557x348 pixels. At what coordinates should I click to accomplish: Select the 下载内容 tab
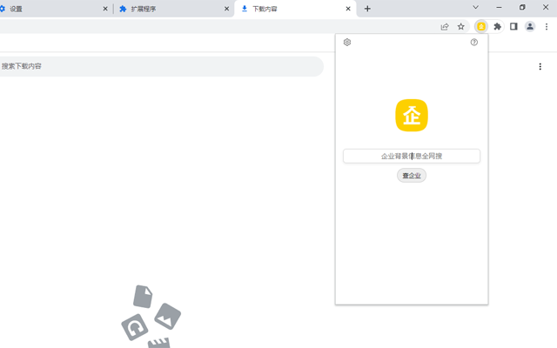coord(293,9)
